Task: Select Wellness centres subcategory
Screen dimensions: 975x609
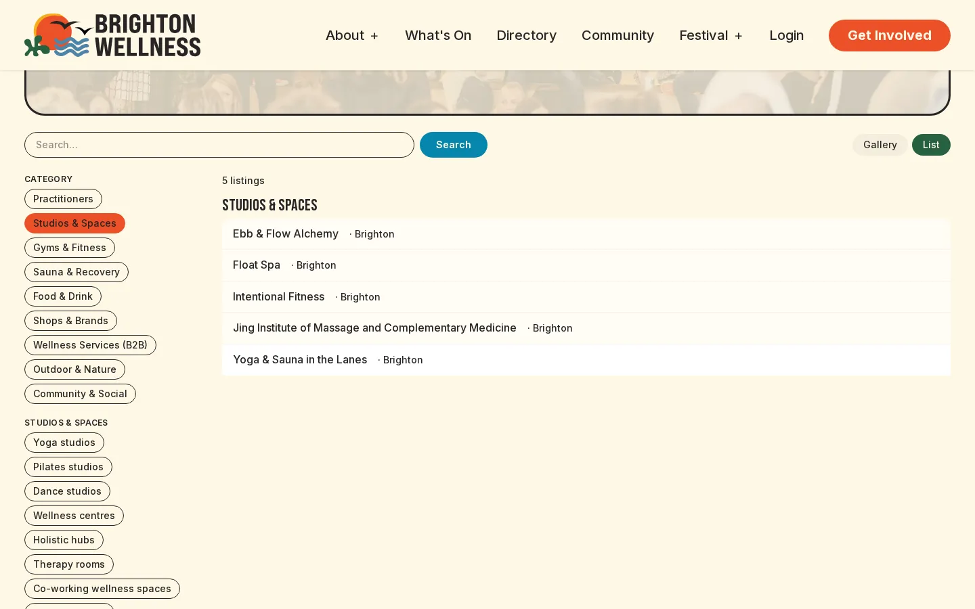Action: (74, 516)
